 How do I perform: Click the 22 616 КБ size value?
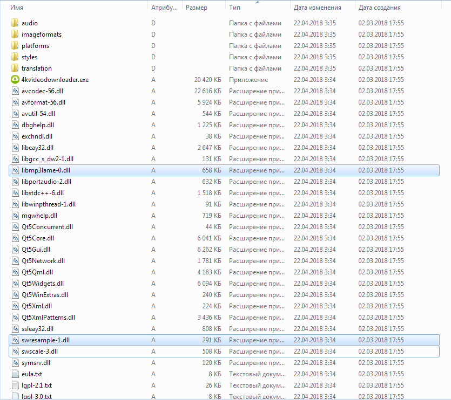[207, 91]
